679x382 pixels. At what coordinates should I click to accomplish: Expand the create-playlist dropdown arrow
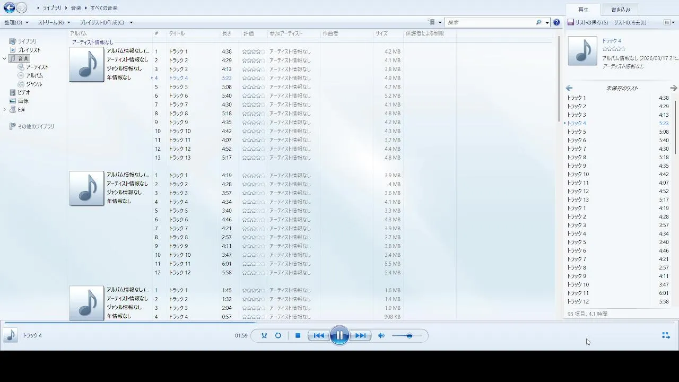click(x=131, y=22)
